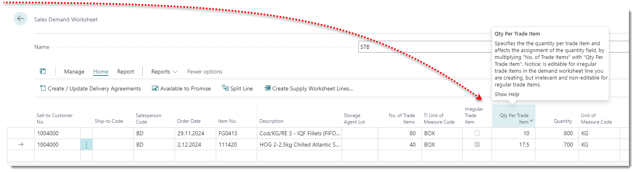Click Fewer options
635x172 pixels.
point(204,71)
